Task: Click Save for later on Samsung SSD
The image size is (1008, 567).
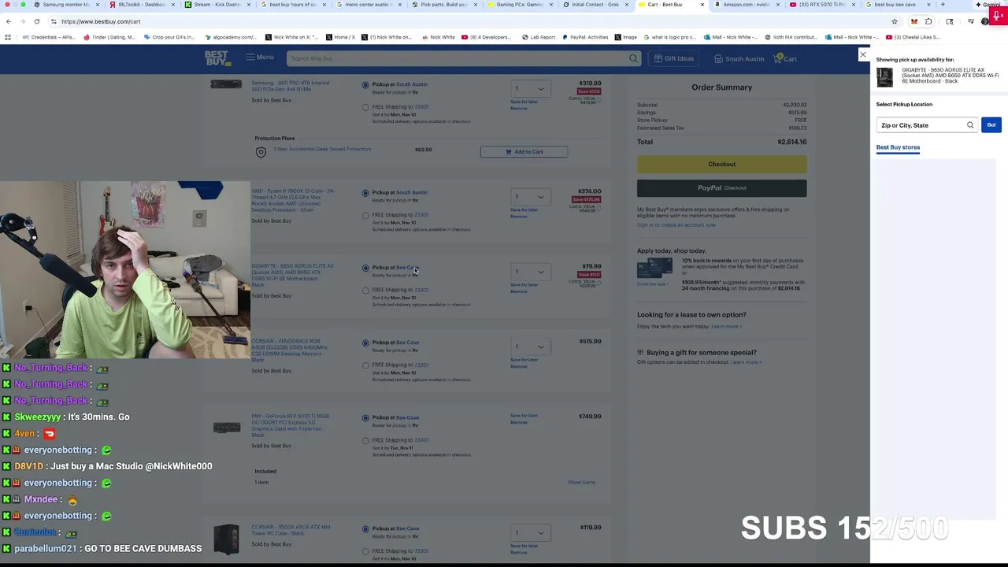Action: tap(524, 102)
